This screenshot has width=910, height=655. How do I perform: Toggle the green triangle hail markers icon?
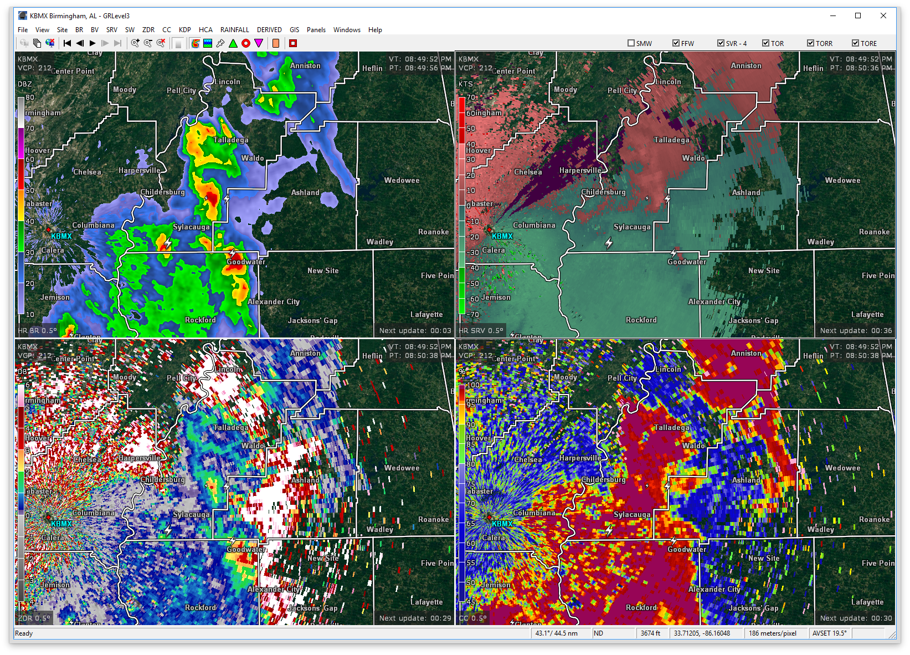point(233,43)
